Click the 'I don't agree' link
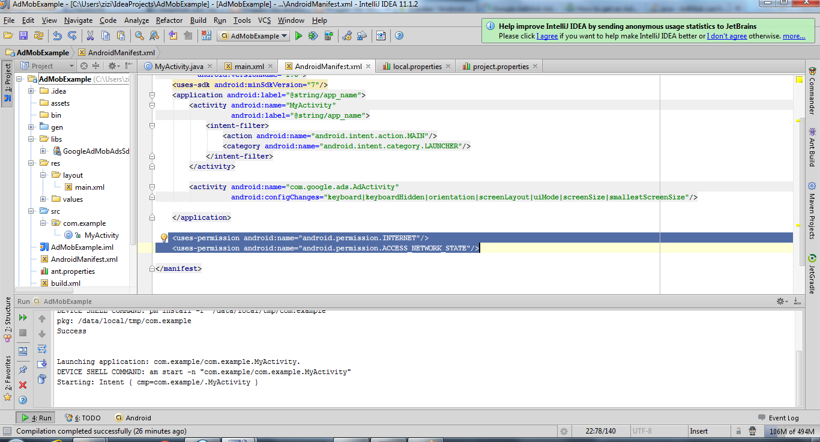Viewport: 820px width, 442px height. pos(727,36)
